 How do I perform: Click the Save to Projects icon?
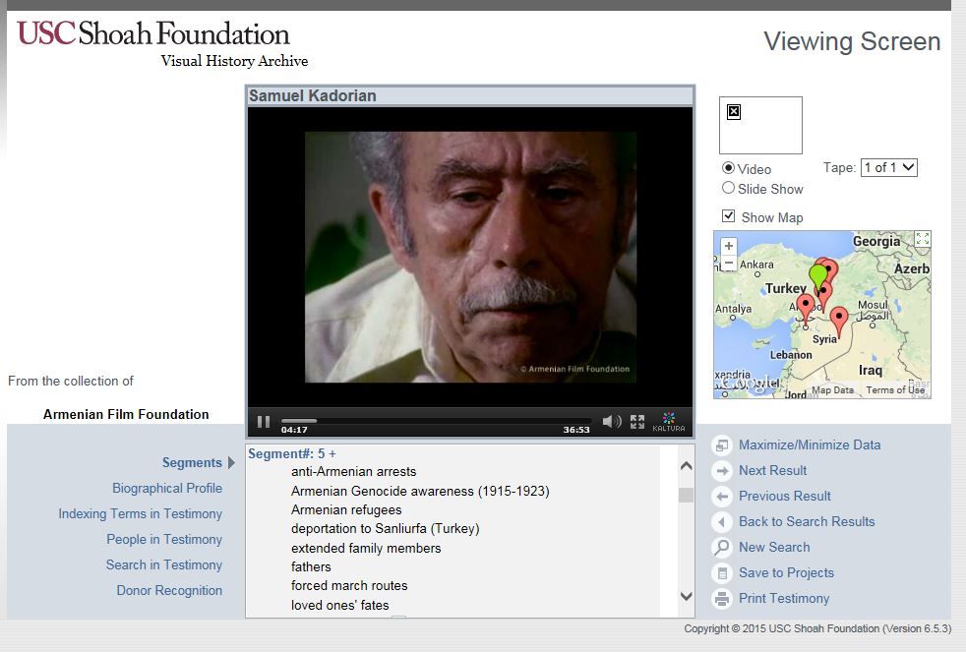click(721, 573)
